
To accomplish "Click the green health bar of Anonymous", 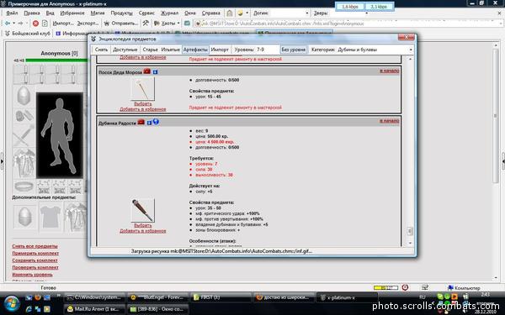I will tap(57, 60).
